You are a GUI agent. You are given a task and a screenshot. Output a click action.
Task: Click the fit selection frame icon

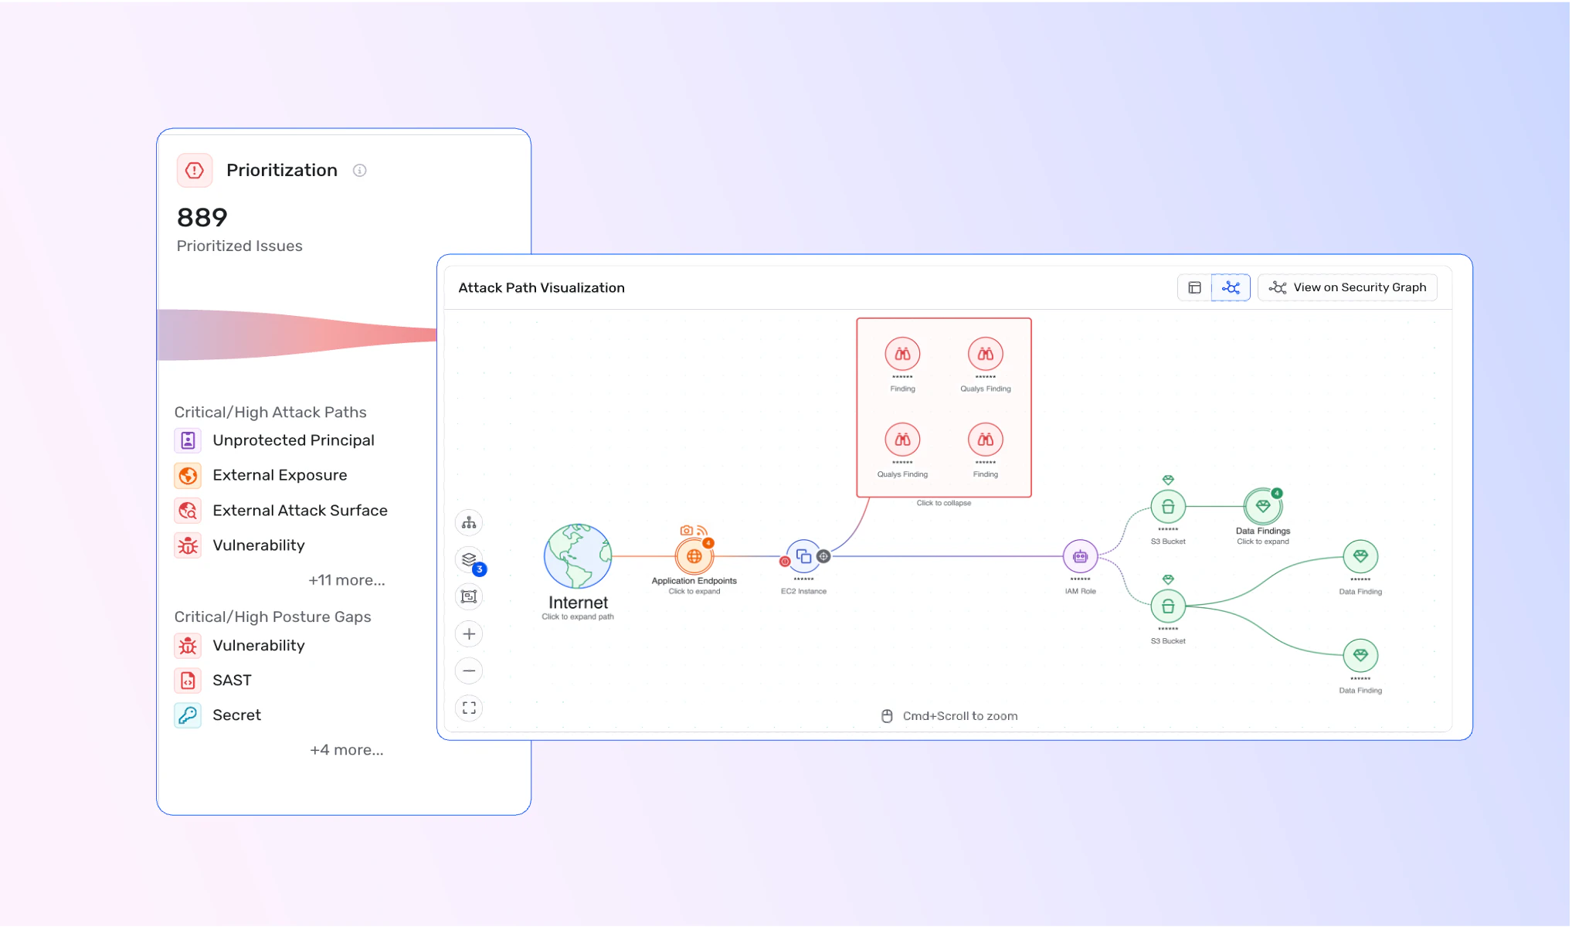[x=469, y=596]
